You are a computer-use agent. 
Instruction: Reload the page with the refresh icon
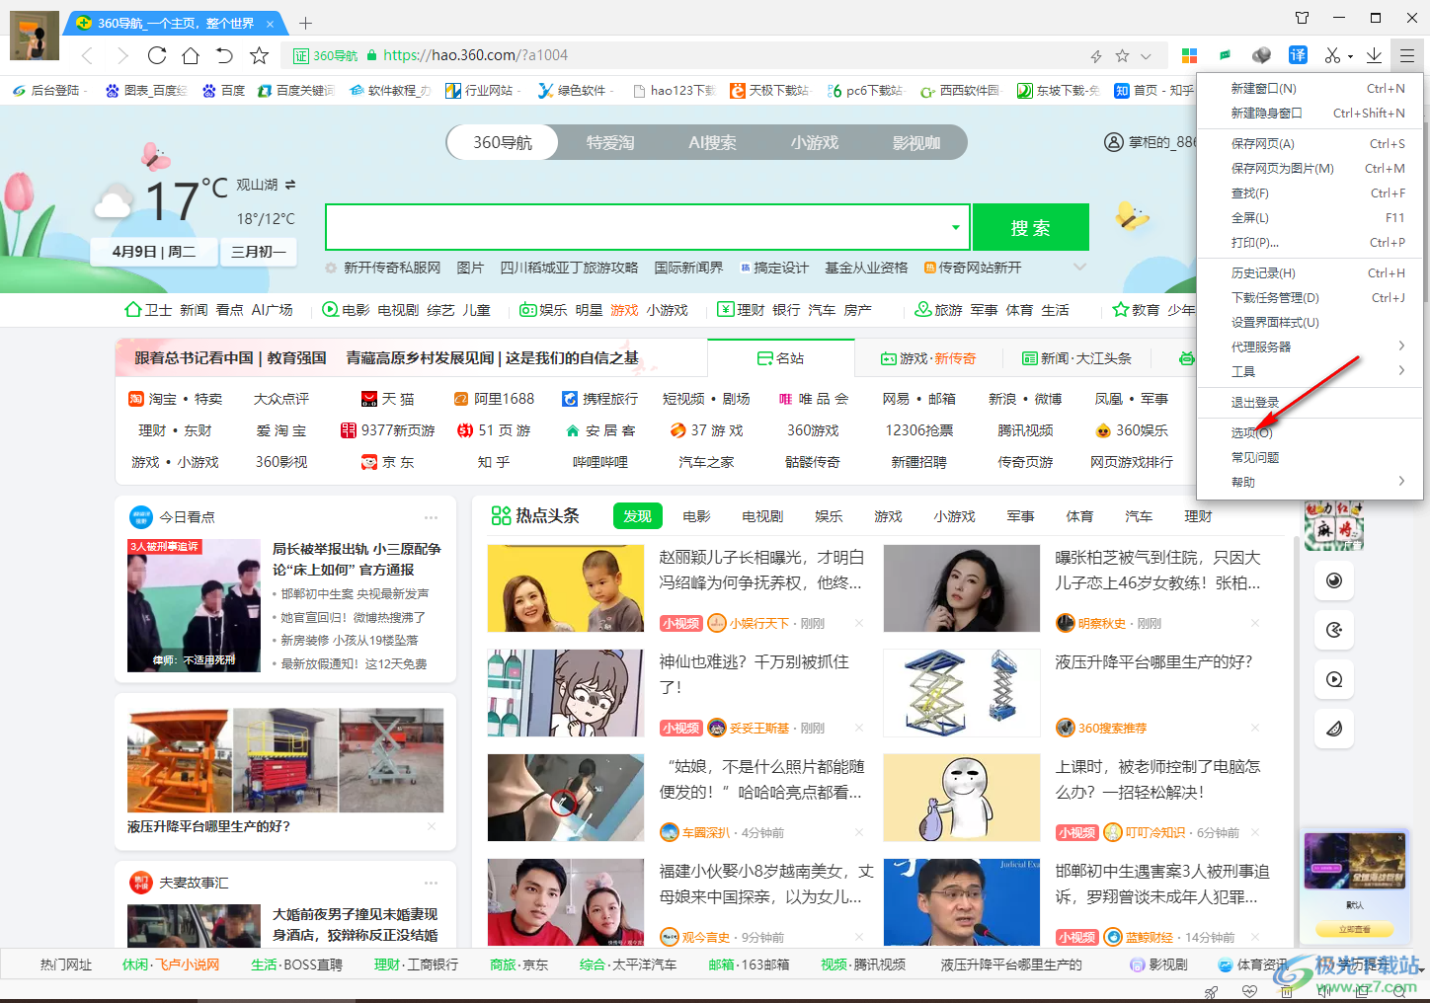pos(157,55)
